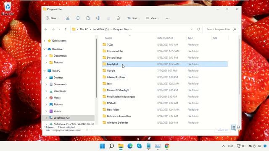Open the Sort dropdown
The image size is (269, 151).
[134, 18]
